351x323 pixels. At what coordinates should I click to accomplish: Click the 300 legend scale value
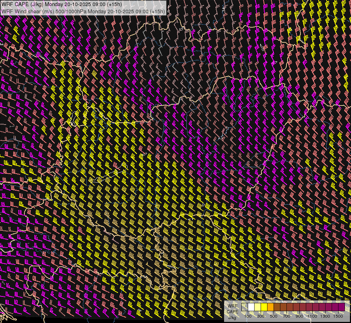tap(261, 316)
